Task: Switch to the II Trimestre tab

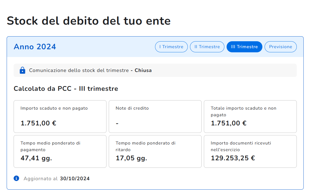Action: [x=207, y=47]
